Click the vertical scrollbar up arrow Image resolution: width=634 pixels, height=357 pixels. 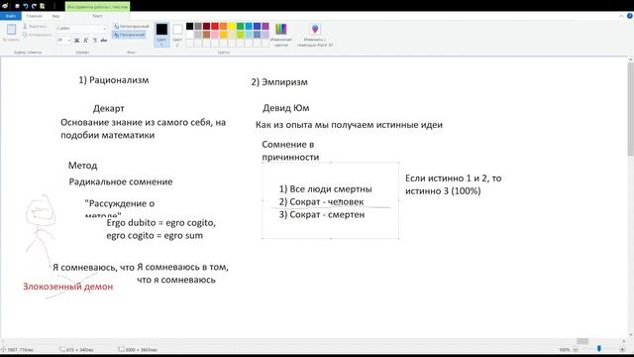(x=630, y=59)
